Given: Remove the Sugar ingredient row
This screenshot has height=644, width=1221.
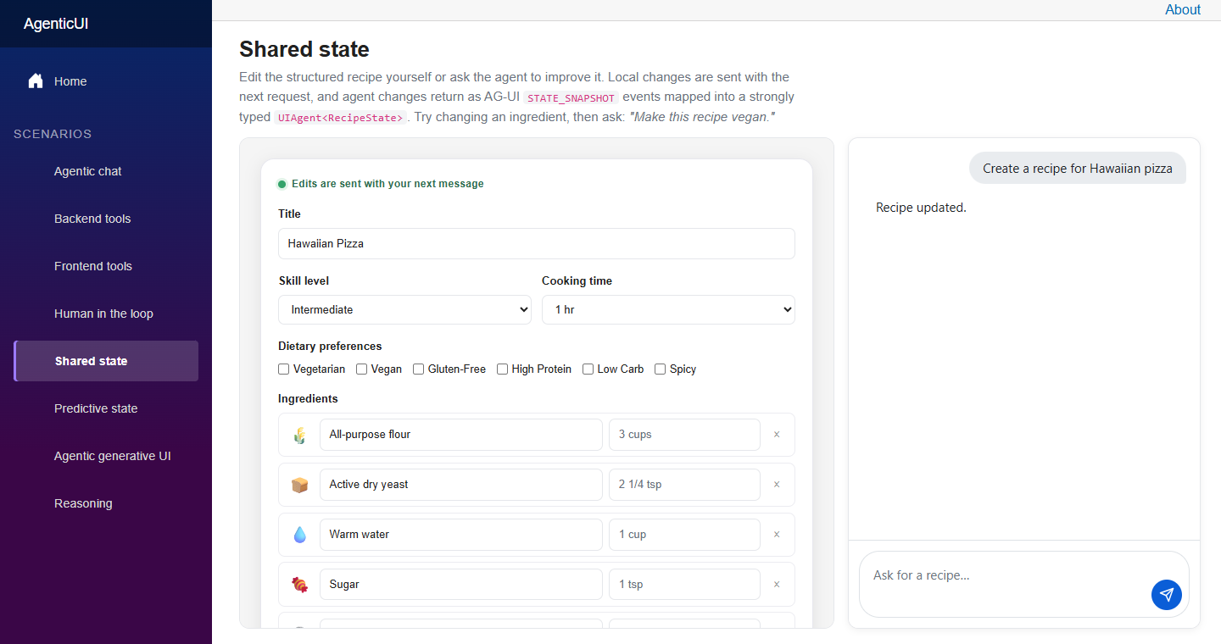Looking at the screenshot, I should (777, 585).
